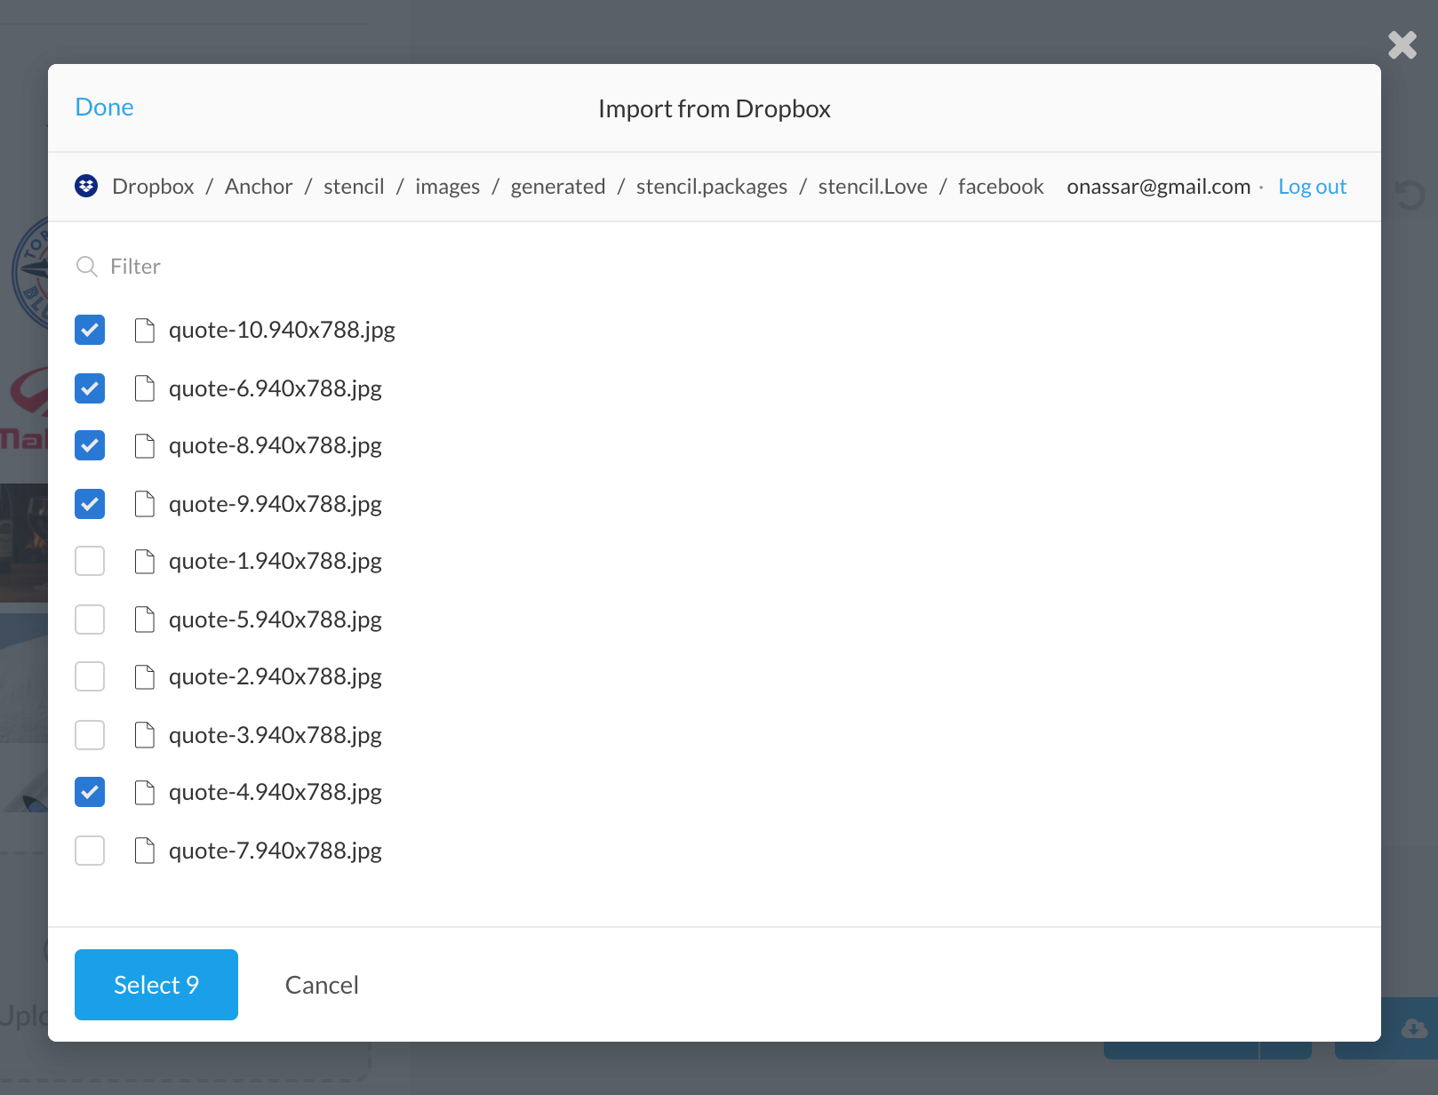Uncheck quote-10.940x788.jpg
The height and width of the screenshot is (1095, 1438).
pos(89,330)
